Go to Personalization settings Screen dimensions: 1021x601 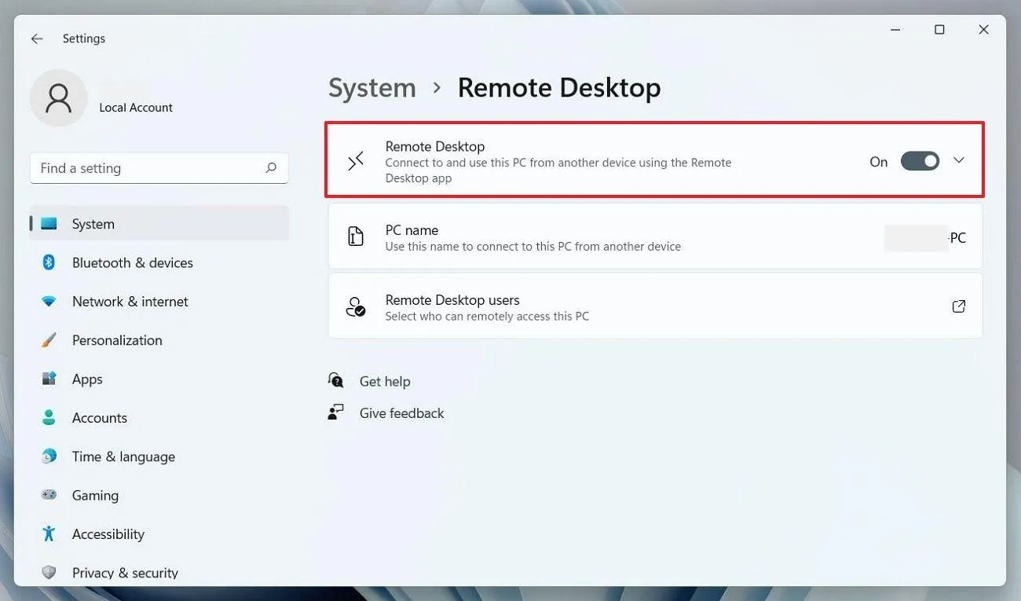pos(159,340)
